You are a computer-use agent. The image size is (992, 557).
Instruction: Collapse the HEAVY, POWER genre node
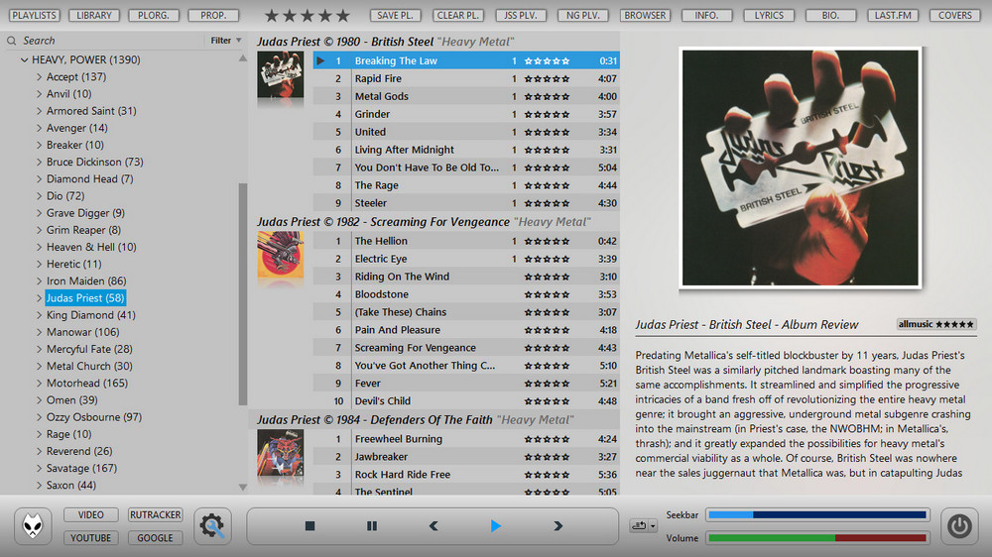pos(24,60)
